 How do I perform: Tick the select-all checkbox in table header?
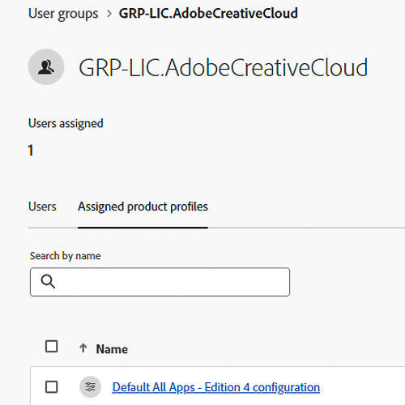coord(51,347)
